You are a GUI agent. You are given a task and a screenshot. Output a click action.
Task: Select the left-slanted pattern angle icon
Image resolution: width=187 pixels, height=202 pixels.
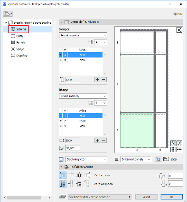pos(173,143)
